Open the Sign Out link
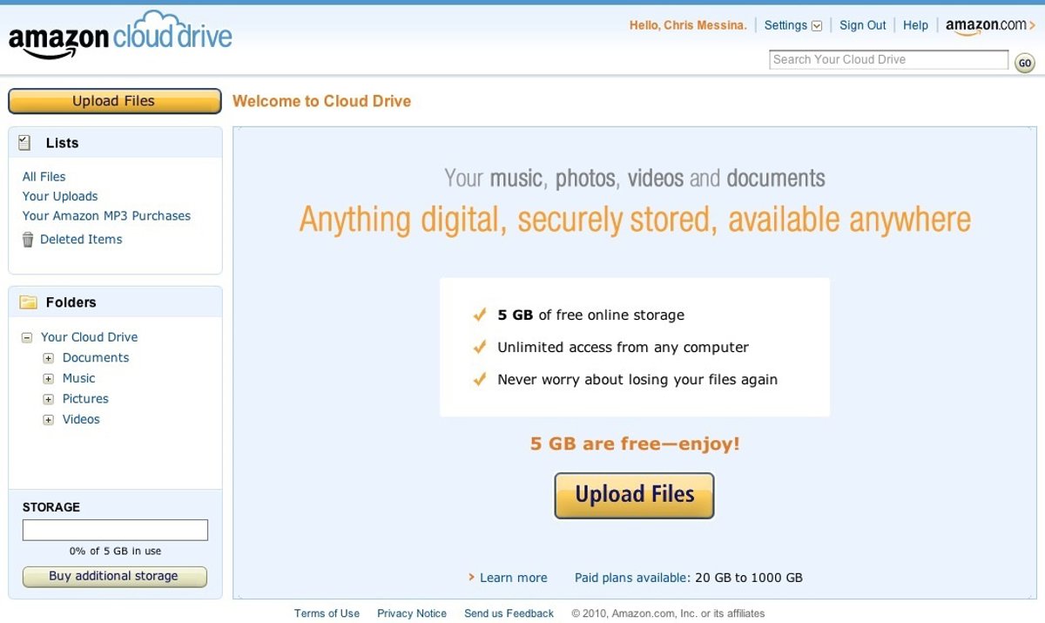 coord(862,25)
